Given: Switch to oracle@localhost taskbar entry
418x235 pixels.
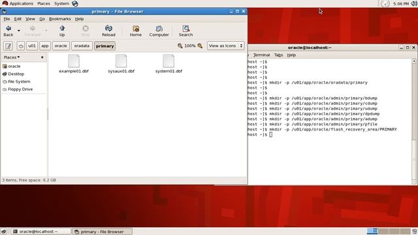Looking at the screenshot, I should [x=41, y=232].
